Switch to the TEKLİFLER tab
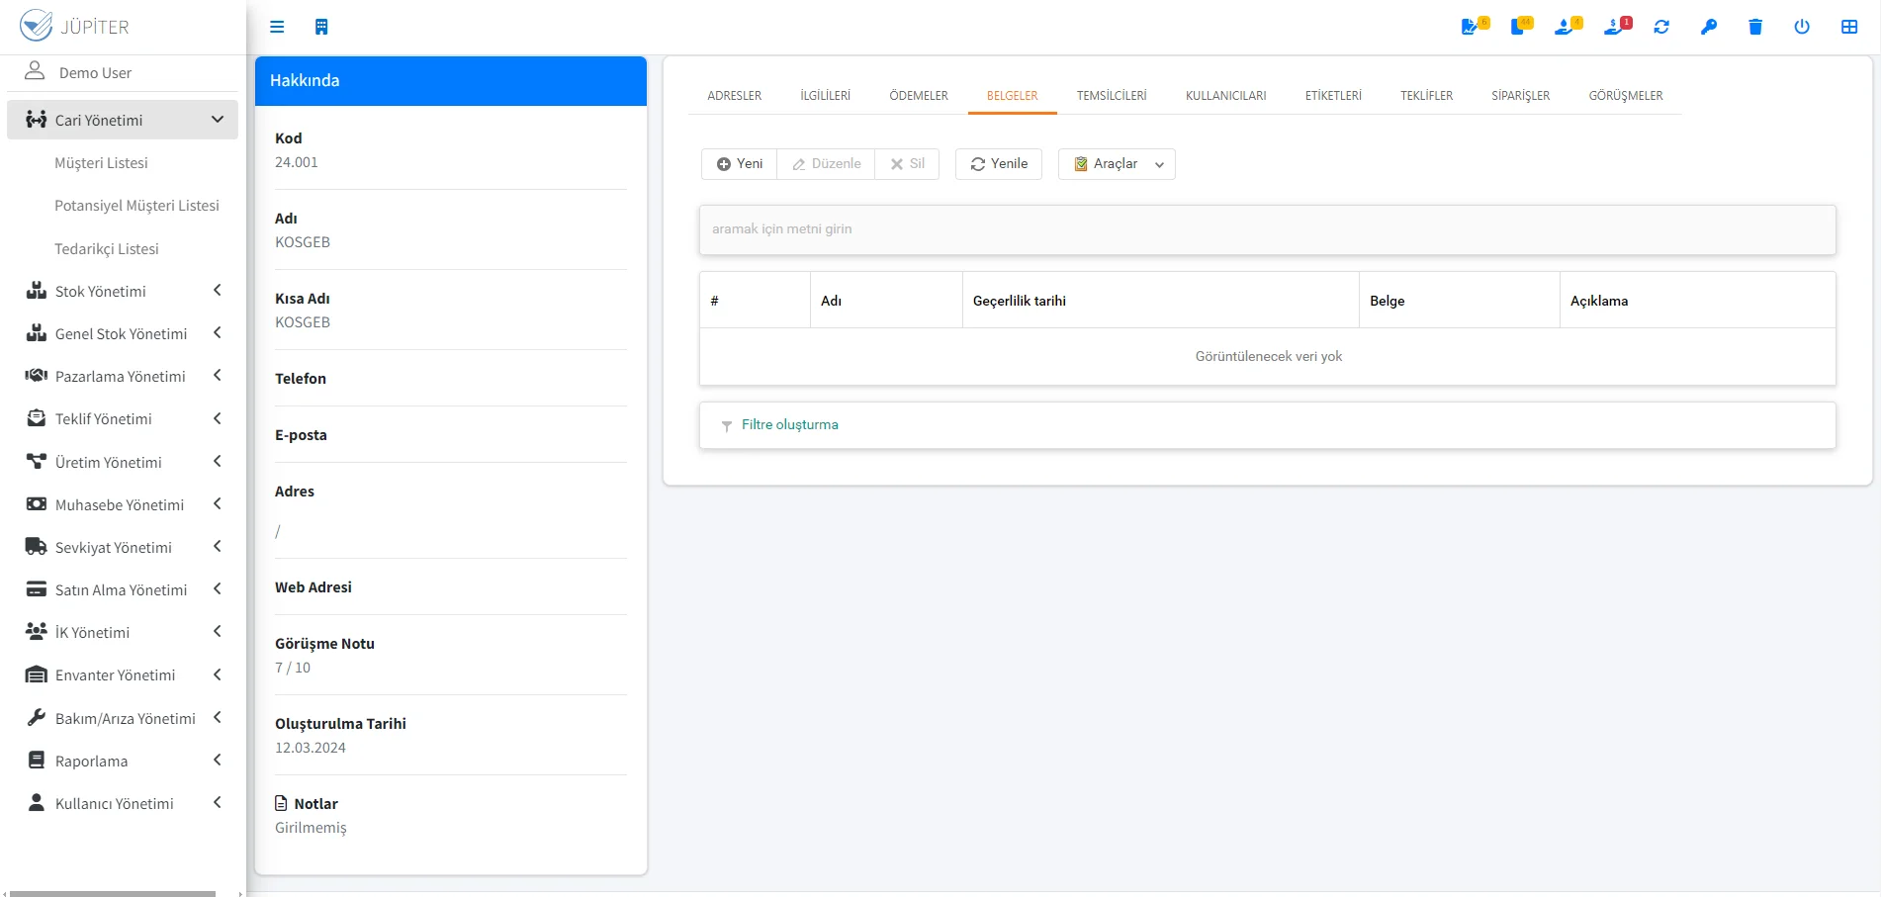This screenshot has width=1881, height=897. click(x=1427, y=96)
